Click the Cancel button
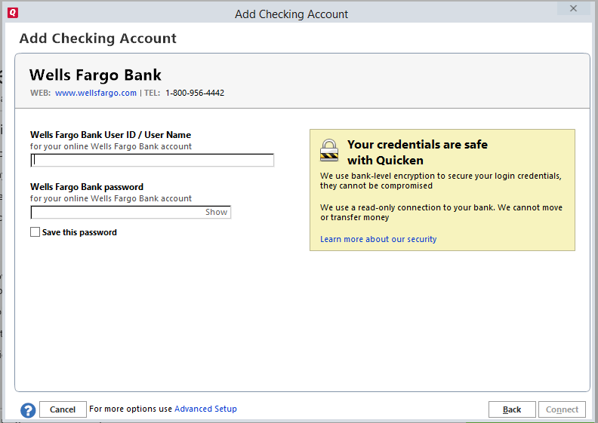Image resolution: width=598 pixels, height=423 pixels. tap(63, 409)
